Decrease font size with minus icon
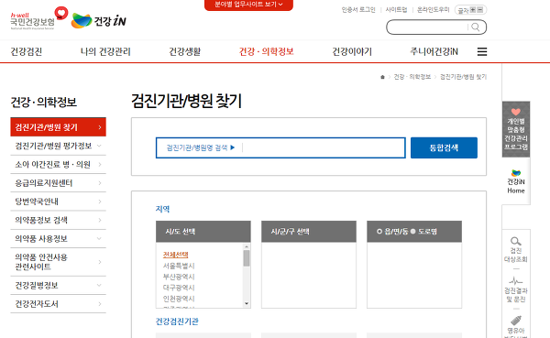This screenshot has width=550, height=338. pos(480,10)
